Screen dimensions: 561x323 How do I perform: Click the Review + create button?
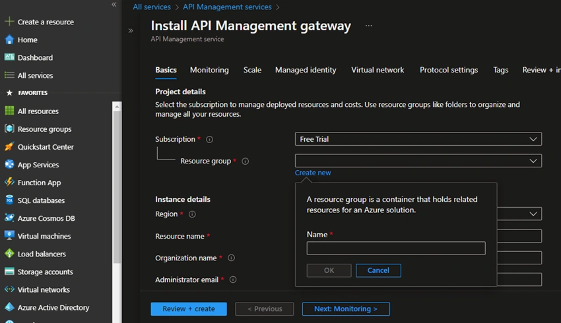click(x=189, y=308)
